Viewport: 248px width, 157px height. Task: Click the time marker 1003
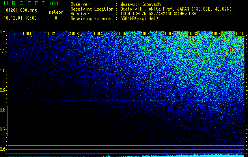click(75, 34)
